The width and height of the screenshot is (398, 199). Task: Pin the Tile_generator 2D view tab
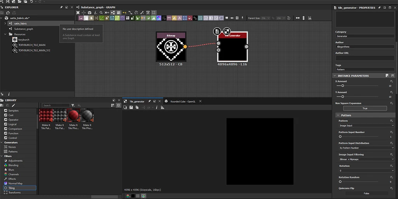pyautogui.click(x=149, y=101)
